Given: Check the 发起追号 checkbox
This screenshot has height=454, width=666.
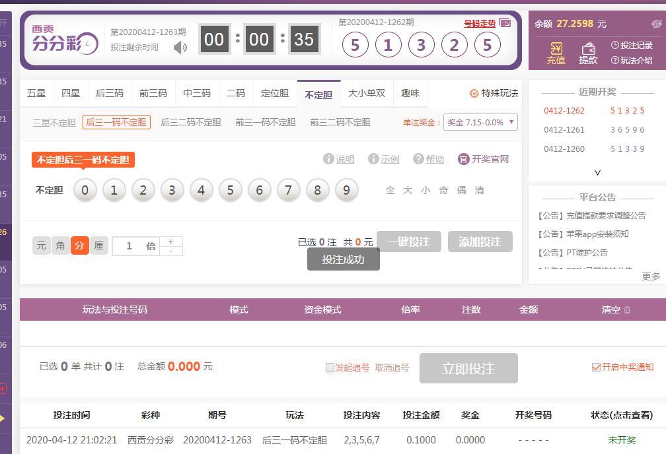Looking at the screenshot, I should pos(330,368).
